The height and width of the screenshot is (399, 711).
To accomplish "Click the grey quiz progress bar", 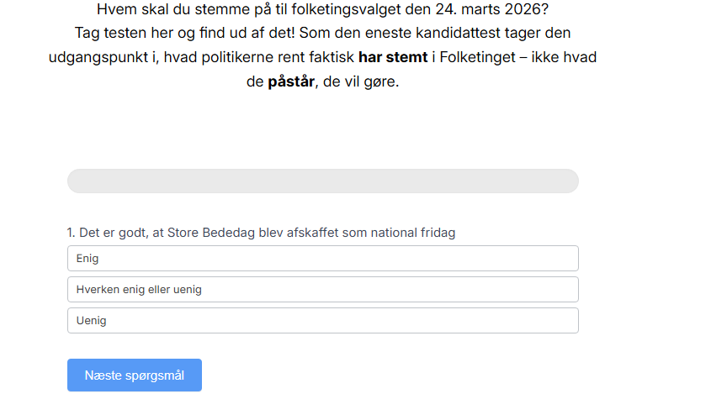I will coord(322,181).
